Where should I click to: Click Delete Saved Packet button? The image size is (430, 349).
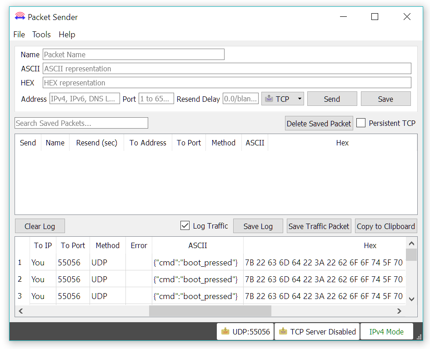[x=319, y=123]
